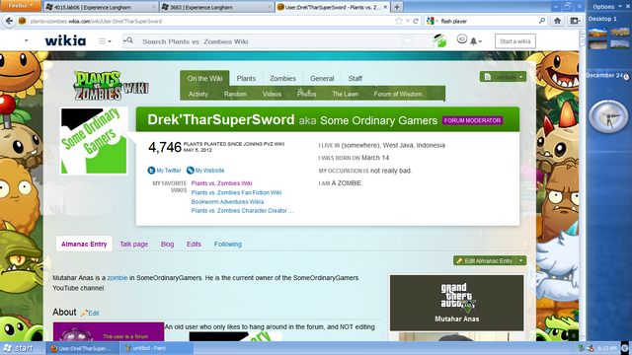Image resolution: width=632 pixels, height=355 pixels.
Task: Open Plants vs. Zombies Fan Fiction Wiki link
Action: coord(236,192)
